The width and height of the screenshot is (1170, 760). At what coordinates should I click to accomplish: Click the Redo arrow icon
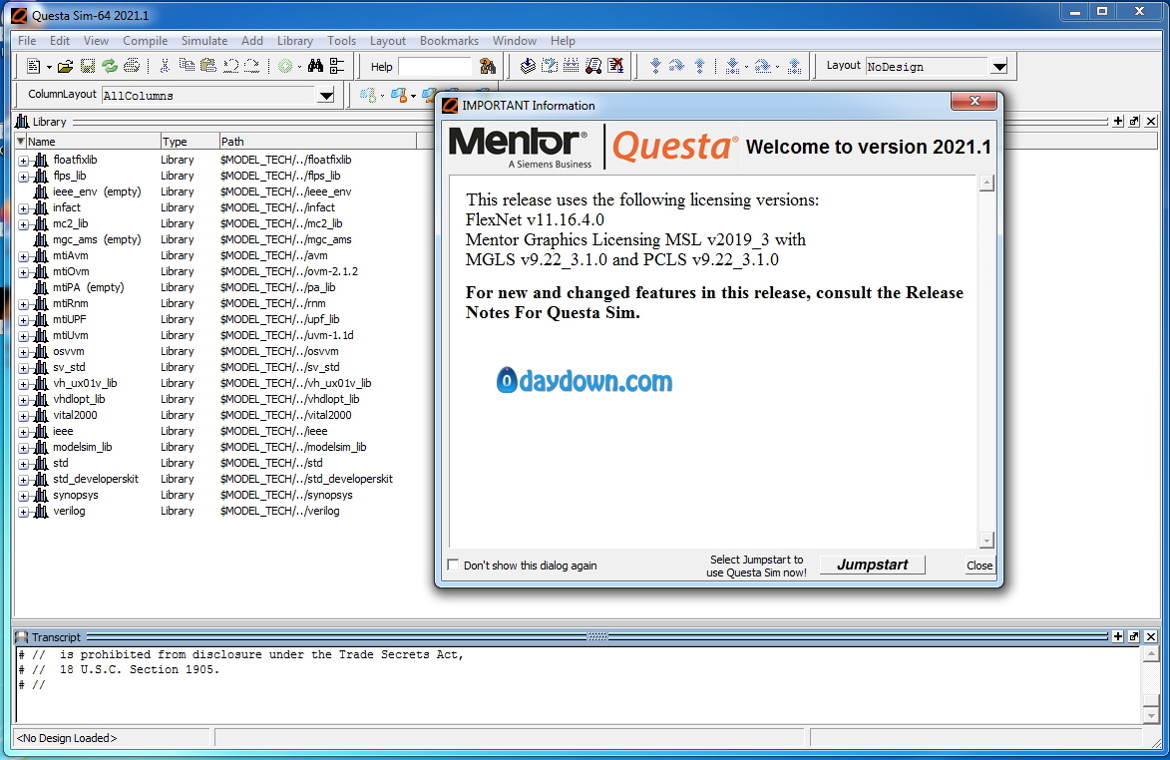(x=252, y=67)
